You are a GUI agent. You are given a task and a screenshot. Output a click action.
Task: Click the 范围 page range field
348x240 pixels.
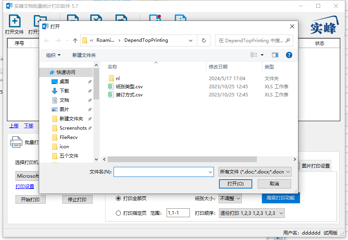[x=178, y=213]
